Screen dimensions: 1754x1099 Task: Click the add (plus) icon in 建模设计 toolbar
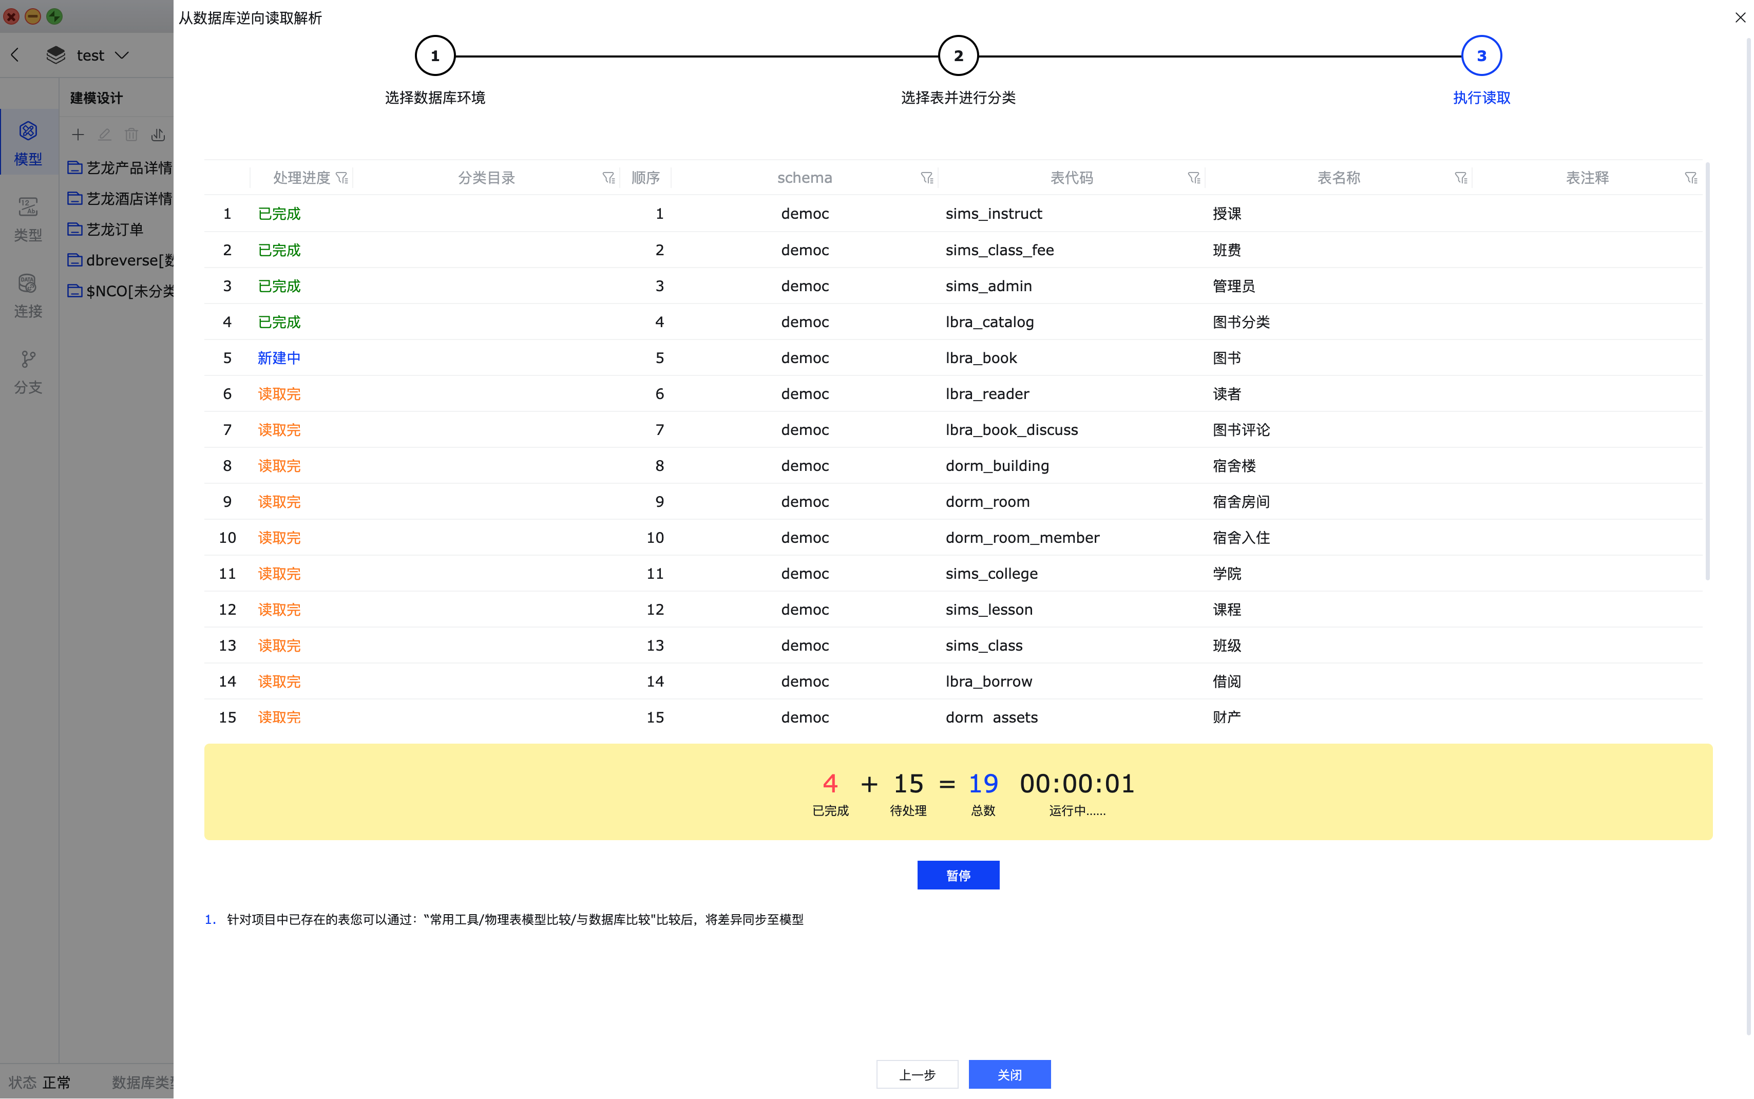(78, 135)
